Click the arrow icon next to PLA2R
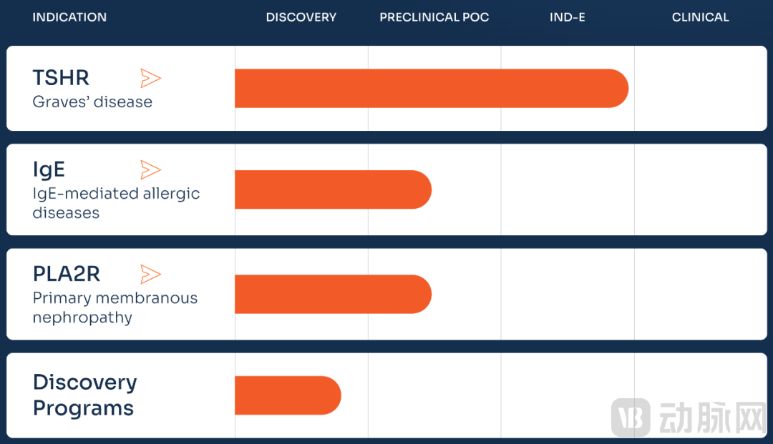The height and width of the screenshot is (444, 773). coord(150,274)
